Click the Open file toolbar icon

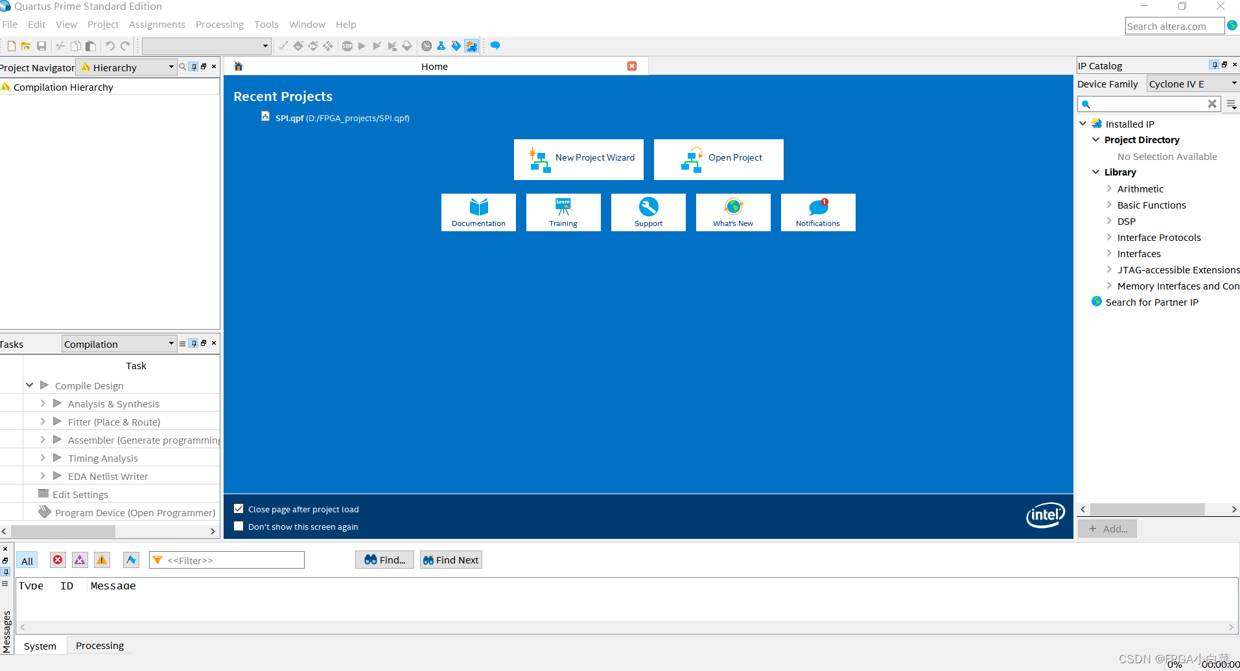(x=26, y=46)
